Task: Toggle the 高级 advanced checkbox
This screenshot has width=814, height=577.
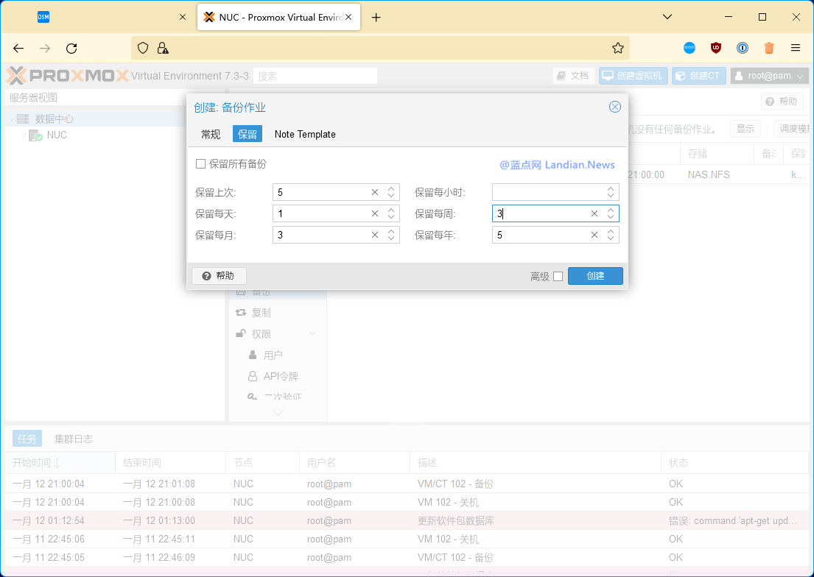Action: point(558,277)
